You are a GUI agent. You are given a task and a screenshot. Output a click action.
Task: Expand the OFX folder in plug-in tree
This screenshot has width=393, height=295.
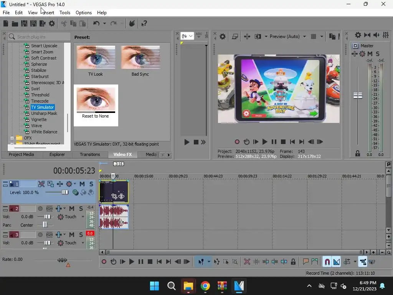tap(12, 138)
